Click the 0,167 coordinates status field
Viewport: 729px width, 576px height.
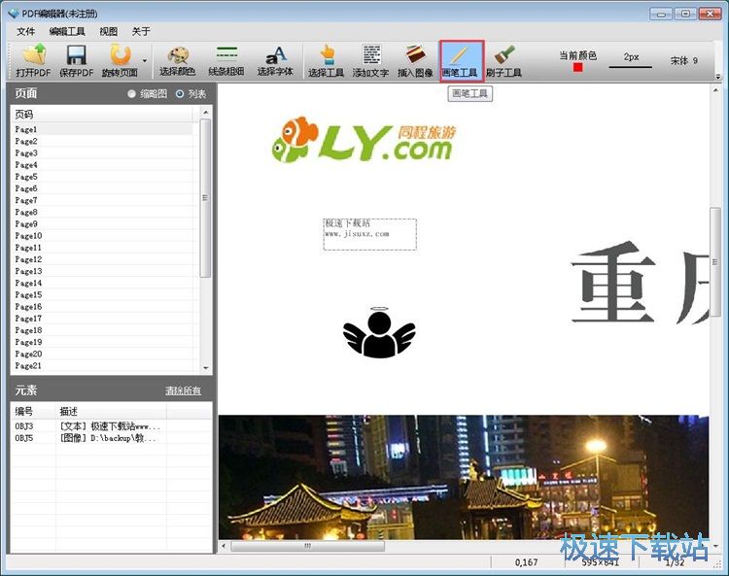[526, 562]
